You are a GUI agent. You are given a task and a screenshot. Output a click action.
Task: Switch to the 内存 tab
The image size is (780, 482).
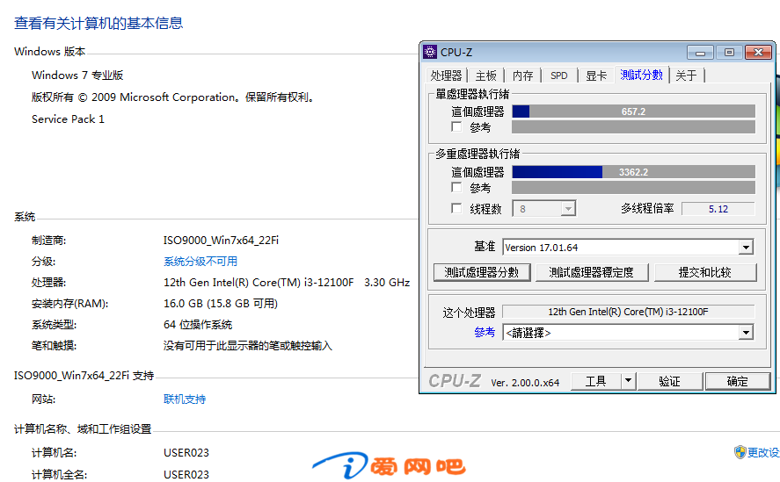tap(523, 76)
